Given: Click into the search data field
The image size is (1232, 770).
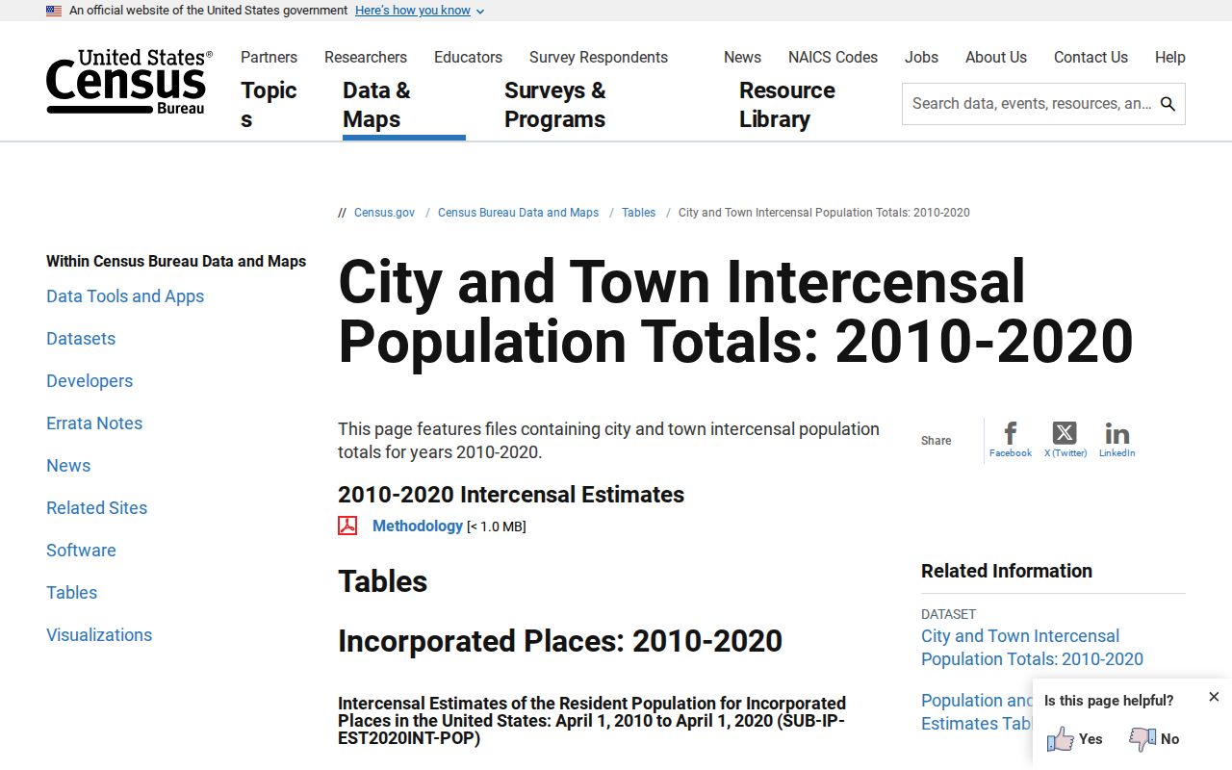Looking at the screenshot, I should [1031, 104].
